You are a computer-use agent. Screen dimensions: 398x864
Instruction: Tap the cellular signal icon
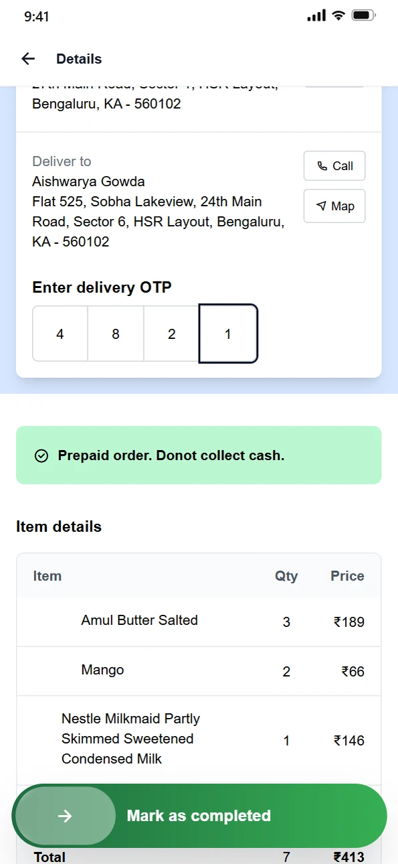click(316, 15)
